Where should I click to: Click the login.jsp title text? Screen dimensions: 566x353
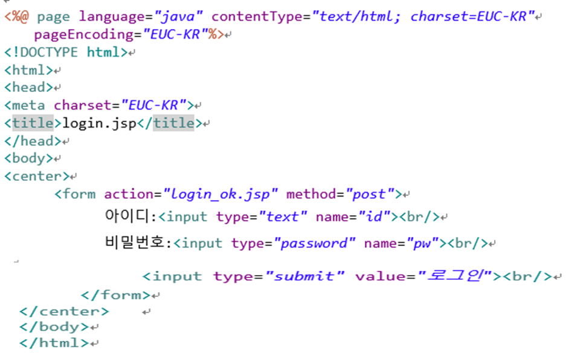(99, 123)
